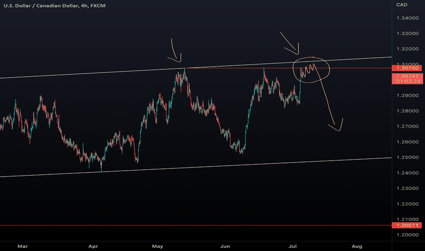Click the 1.30760 red price label
Screen dimensions: 425x251
click(x=407, y=68)
